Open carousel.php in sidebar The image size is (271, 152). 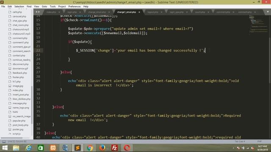[x=19, y=16]
